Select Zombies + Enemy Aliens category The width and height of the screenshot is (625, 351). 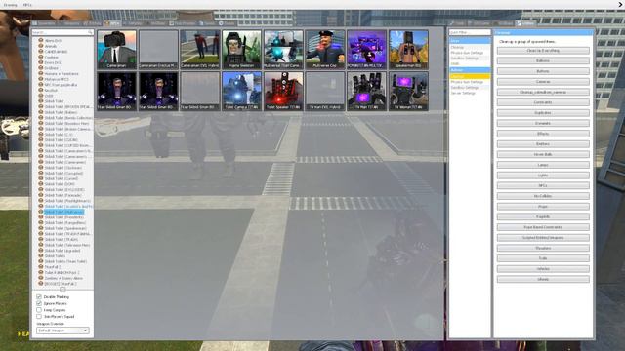point(63,278)
